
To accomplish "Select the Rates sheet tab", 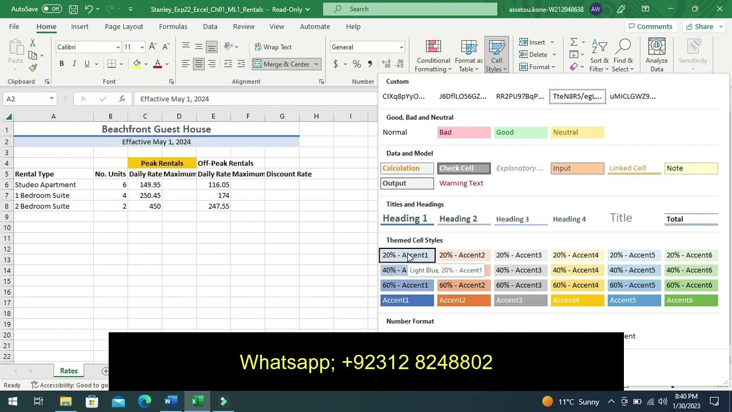I will click(x=69, y=371).
